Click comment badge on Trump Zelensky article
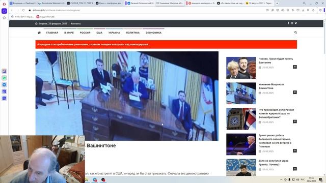Viewport: 326px width, 183px height. (295, 150)
